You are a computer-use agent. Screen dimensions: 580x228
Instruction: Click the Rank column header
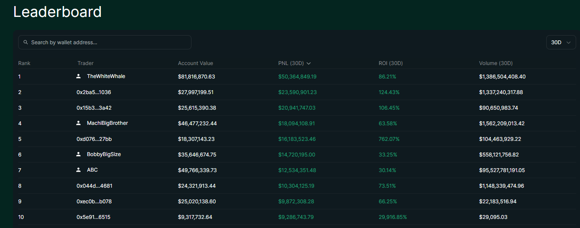(x=24, y=63)
